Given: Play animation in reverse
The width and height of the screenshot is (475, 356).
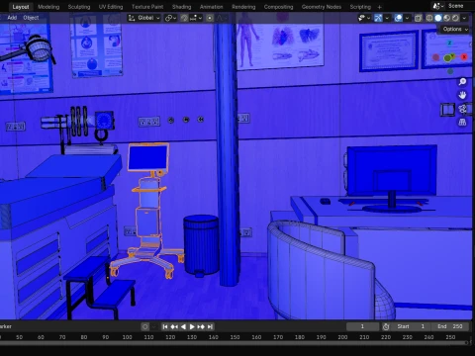Looking at the screenshot, I should click(183, 326).
